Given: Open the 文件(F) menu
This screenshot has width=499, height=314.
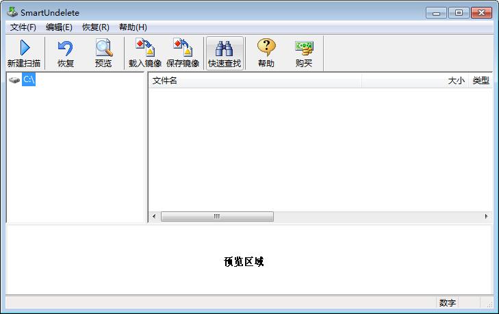Looking at the screenshot, I should 23,27.
